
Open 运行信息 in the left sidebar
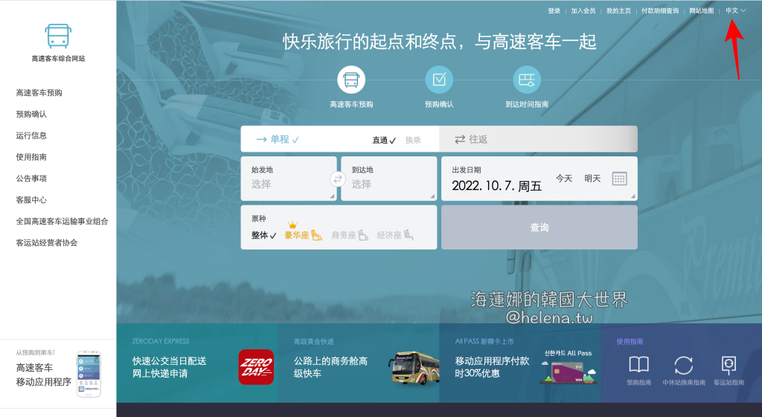click(x=31, y=136)
